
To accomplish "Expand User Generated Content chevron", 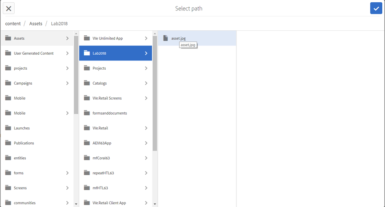I will (x=68, y=53).
